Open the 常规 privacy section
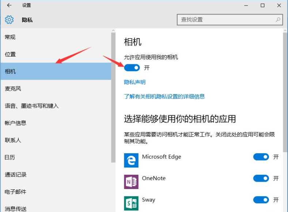Image resolution: width=288 pixels, height=212 pixels. pos(56,37)
